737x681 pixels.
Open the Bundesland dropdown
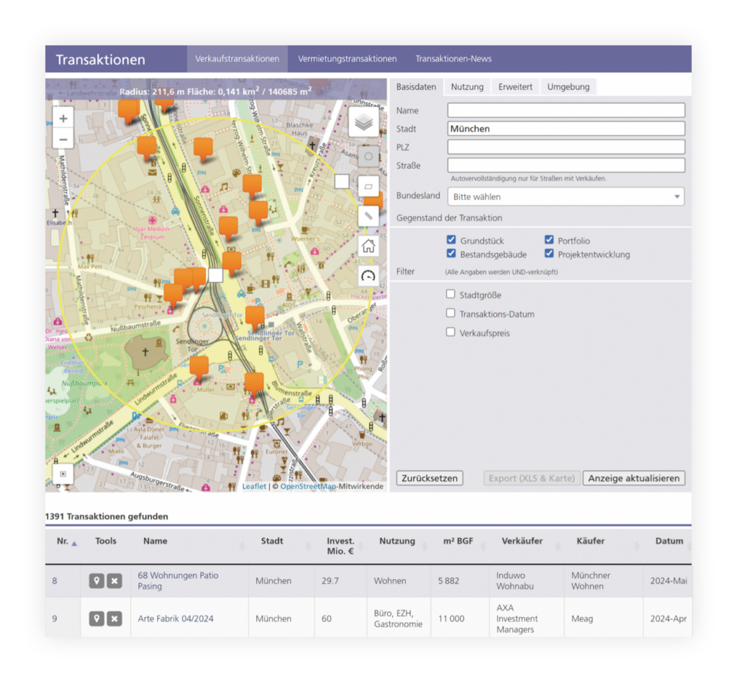pyautogui.click(x=566, y=196)
